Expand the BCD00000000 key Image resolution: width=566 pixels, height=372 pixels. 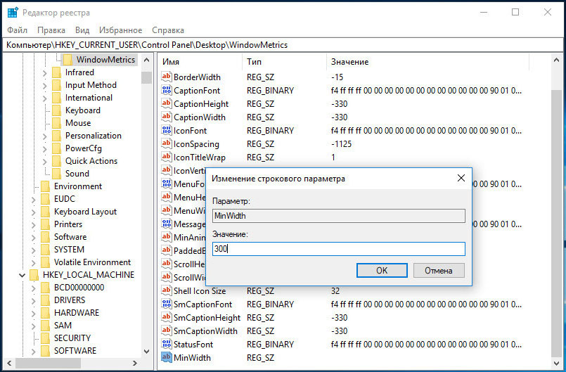click(33, 288)
